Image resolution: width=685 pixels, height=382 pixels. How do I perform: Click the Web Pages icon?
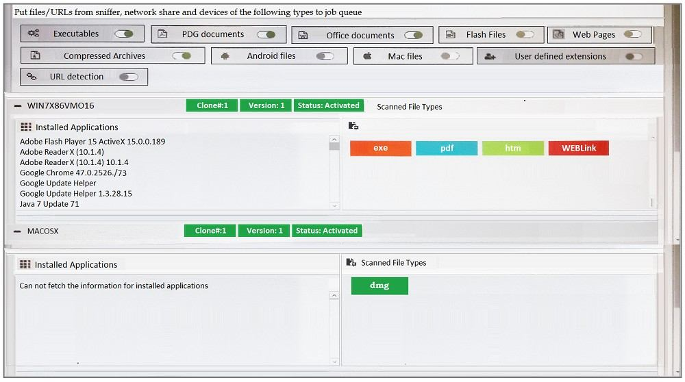pyautogui.click(x=558, y=35)
